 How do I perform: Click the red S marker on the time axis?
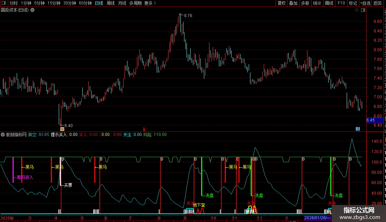144,129
